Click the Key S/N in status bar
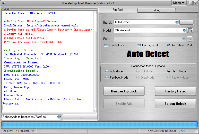The image size is (199, 134). [166, 131]
